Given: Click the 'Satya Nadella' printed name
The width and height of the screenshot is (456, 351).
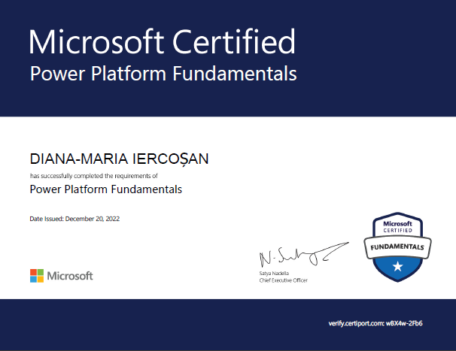Looking at the screenshot, I should point(273,274).
